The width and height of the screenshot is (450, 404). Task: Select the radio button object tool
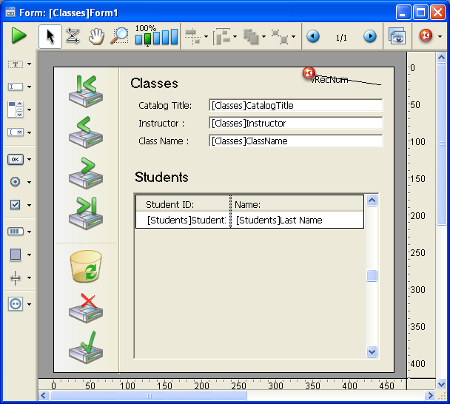pyautogui.click(x=16, y=182)
